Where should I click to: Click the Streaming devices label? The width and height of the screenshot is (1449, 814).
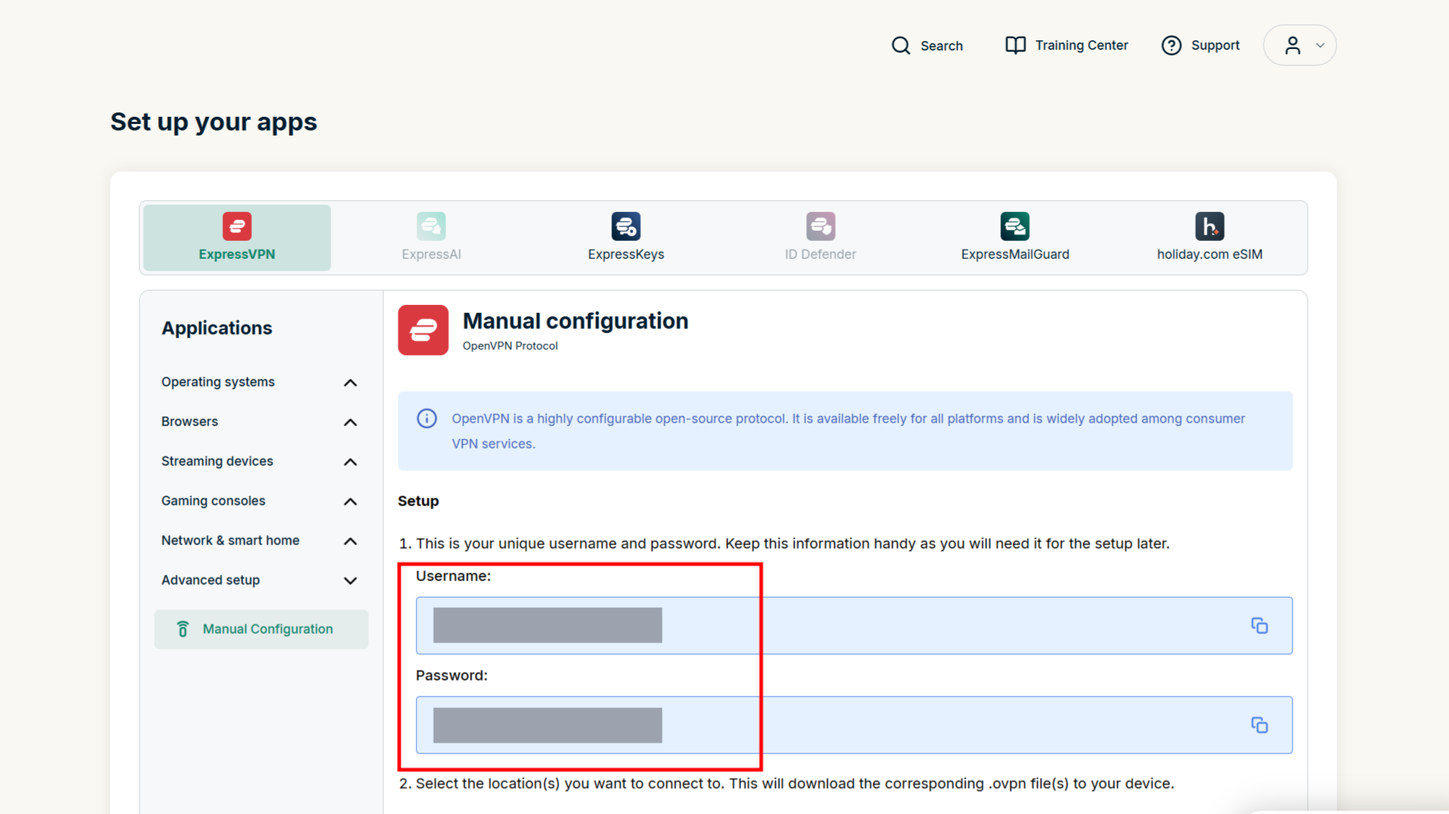click(217, 461)
